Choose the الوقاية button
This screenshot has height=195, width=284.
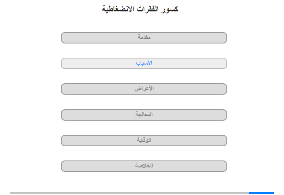pyautogui.click(x=144, y=141)
